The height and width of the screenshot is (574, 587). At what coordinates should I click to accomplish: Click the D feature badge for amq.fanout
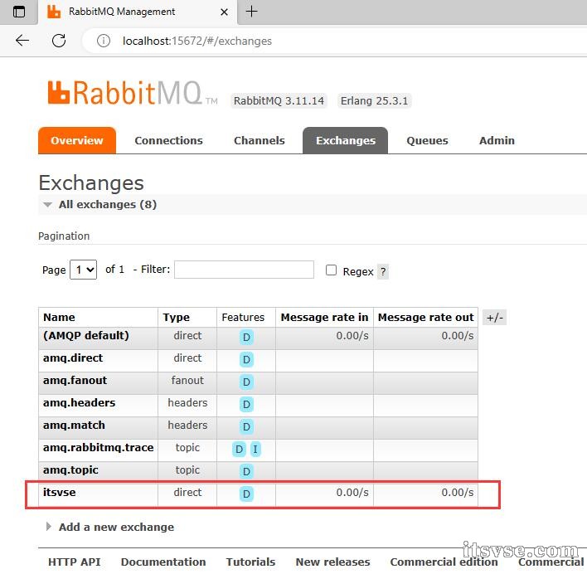[246, 382]
